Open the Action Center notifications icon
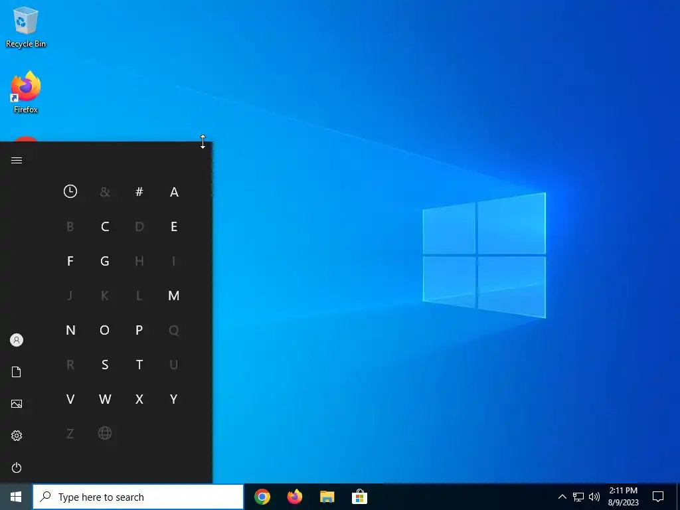680x510 pixels. pos(658,497)
